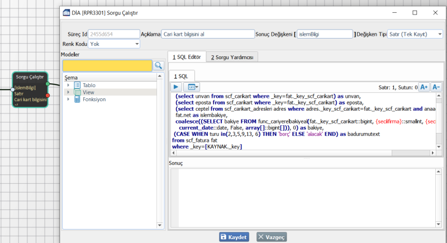Click the Fonksiyon calculator icon
447x243 pixels.
pyautogui.click(x=77, y=99)
